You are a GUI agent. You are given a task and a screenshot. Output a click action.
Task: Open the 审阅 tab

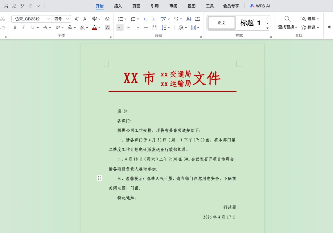coord(173,6)
